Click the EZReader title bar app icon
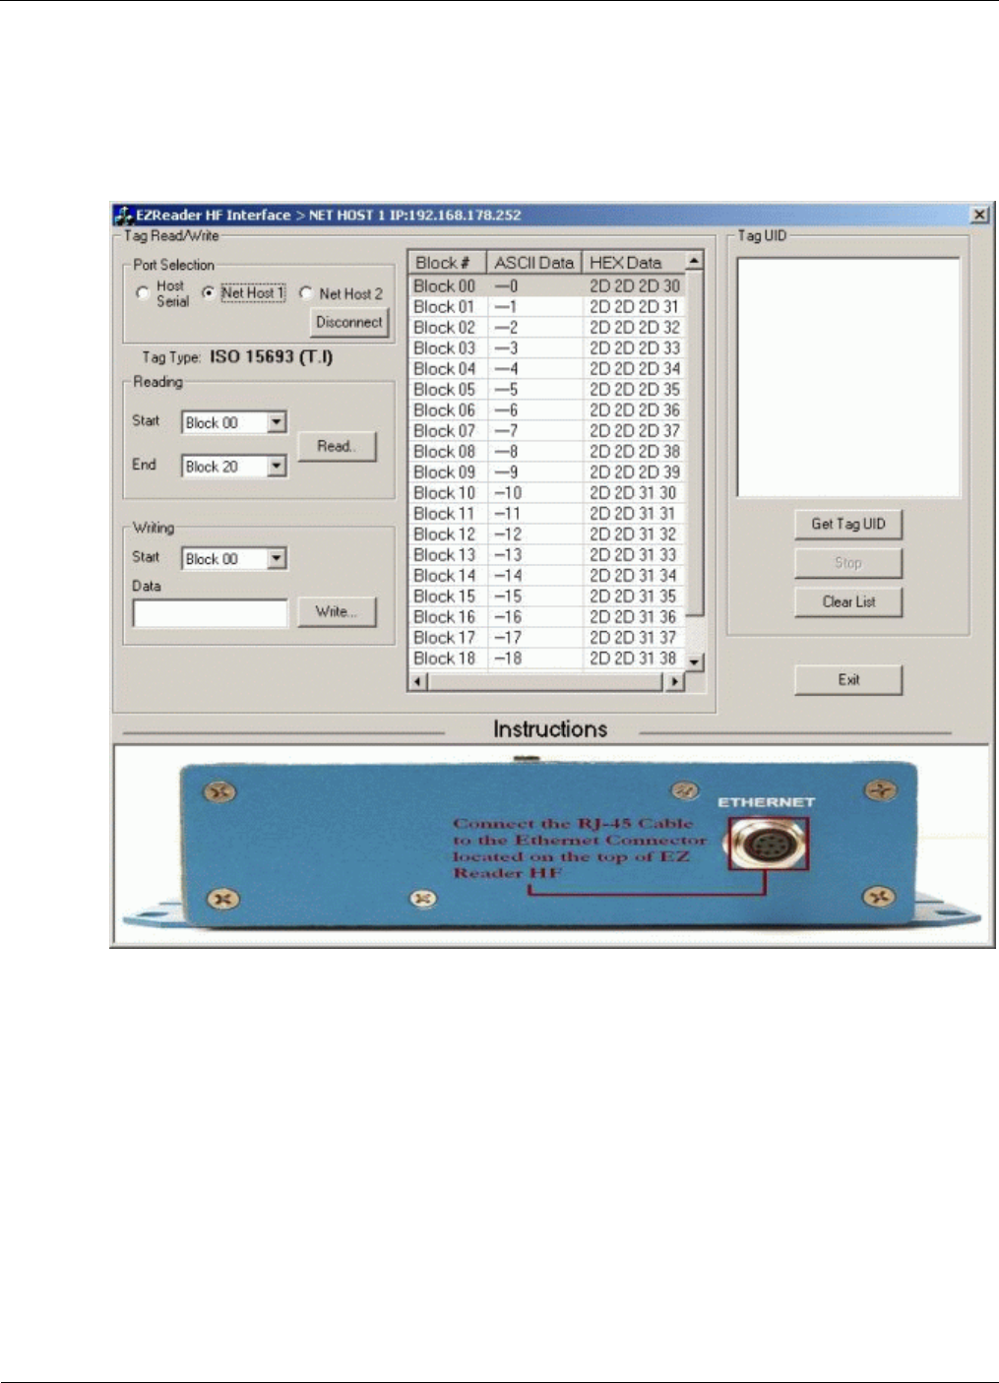The image size is (999, 1383). click(122, 215)
